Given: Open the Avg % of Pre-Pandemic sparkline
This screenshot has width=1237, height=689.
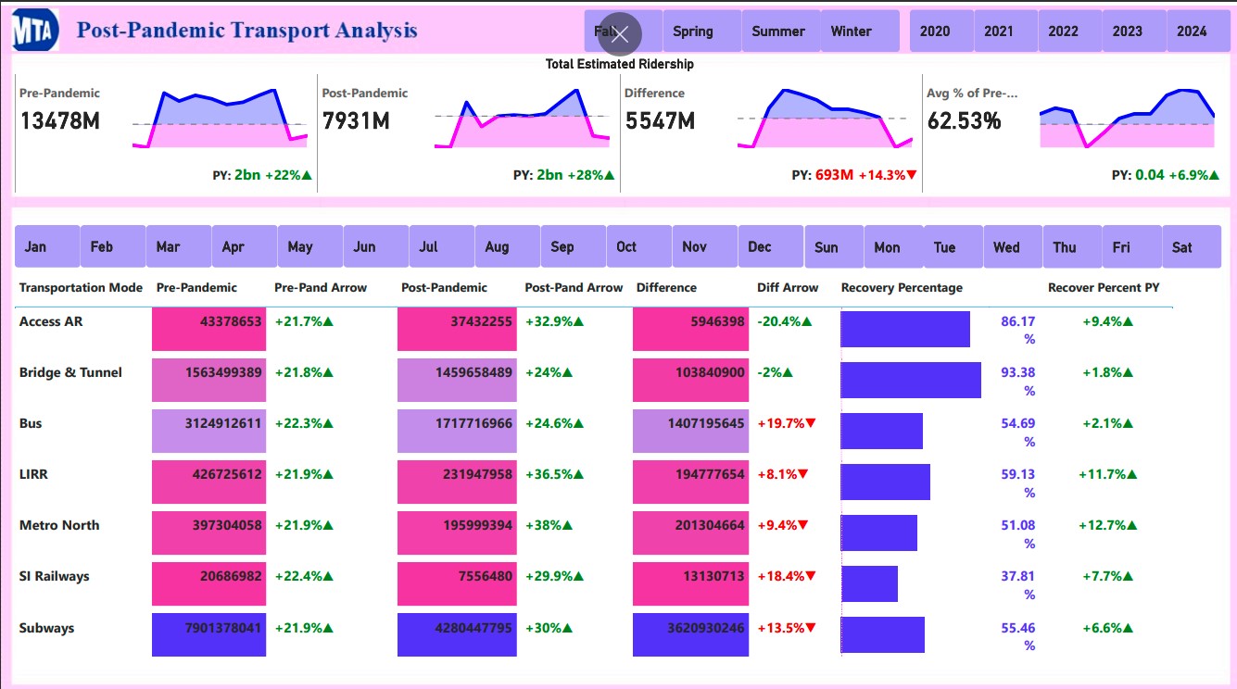Looking at the screenshot, I should click(x=1127, y=119).
